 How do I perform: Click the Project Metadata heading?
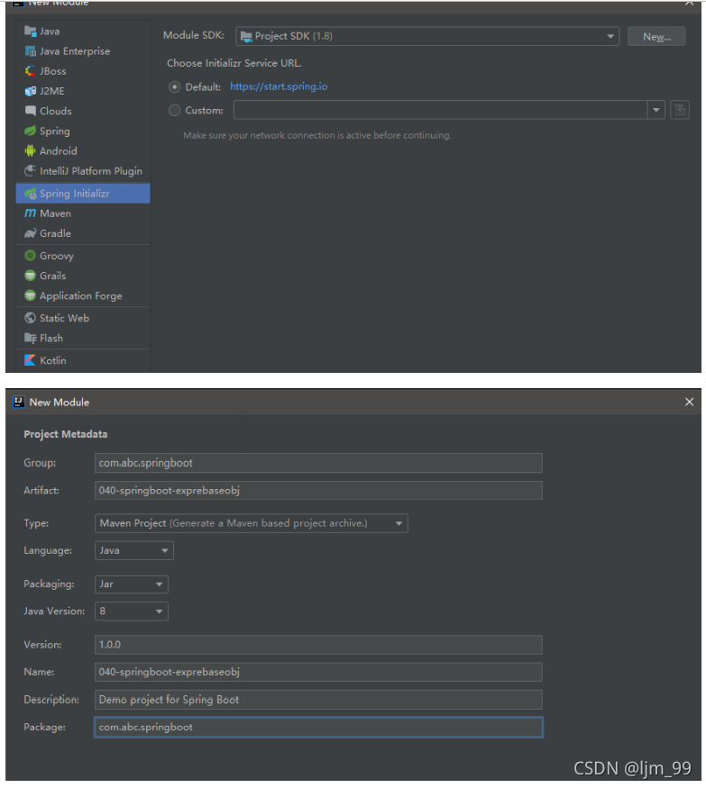[x=66, y=434]
